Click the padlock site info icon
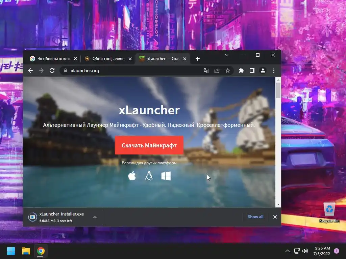The height and width of the screenshot is (259, 346). [x=65, y=70]
